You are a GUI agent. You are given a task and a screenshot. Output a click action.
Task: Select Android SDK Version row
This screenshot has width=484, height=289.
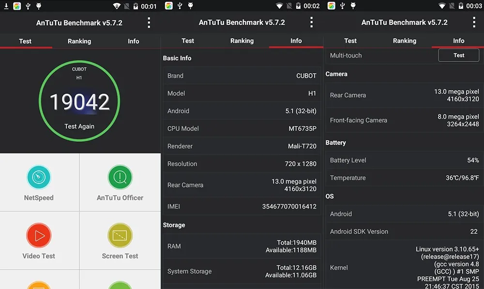pyautogui.click(x=405, y=231)
